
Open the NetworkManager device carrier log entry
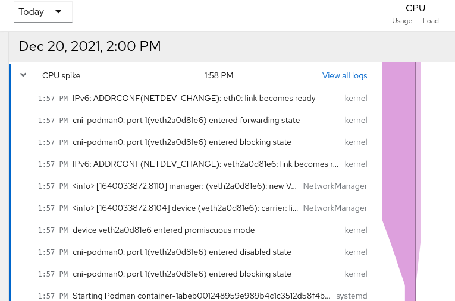(x=184, y=208)
